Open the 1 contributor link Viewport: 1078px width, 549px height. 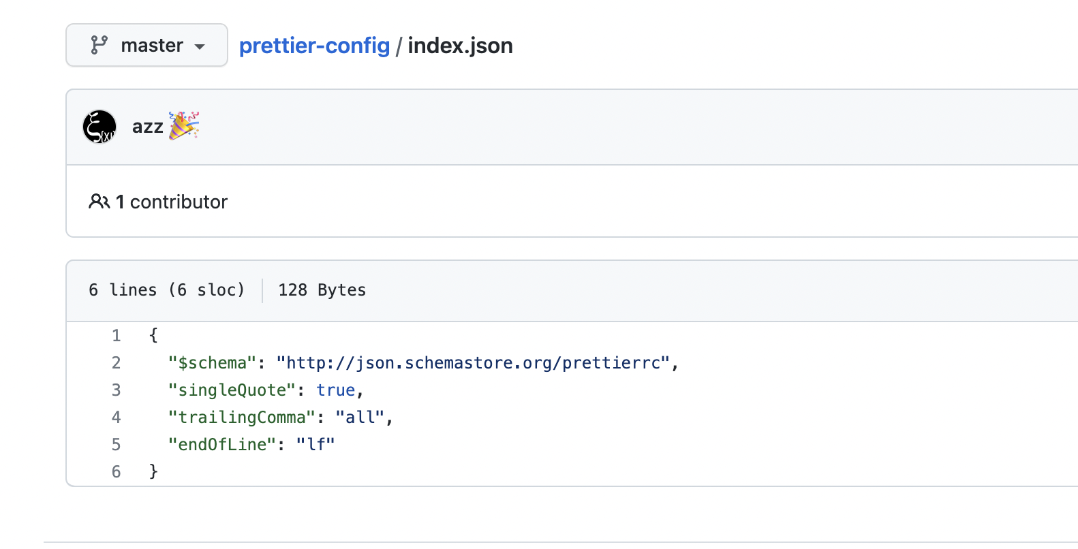172,202
